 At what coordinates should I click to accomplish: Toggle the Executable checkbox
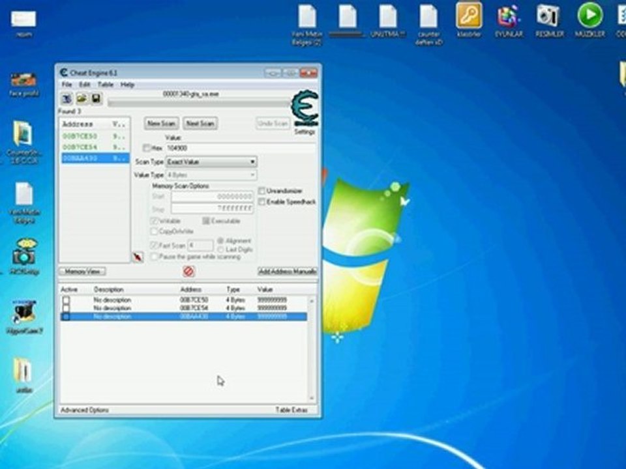(206, 221)
